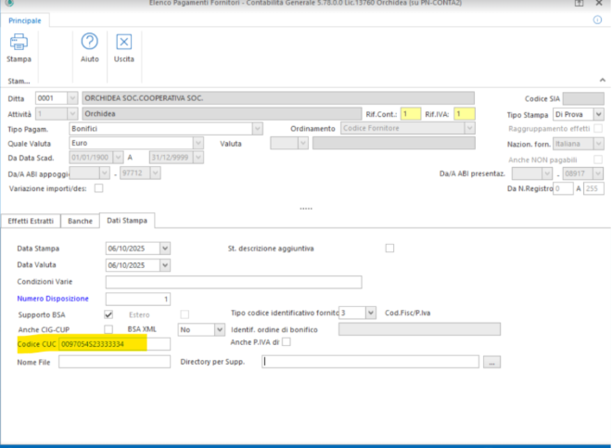Check the St. descrizione aggiuntiva checkbox
This screenshot has width=612, height=448.
(x=389, y=248)
